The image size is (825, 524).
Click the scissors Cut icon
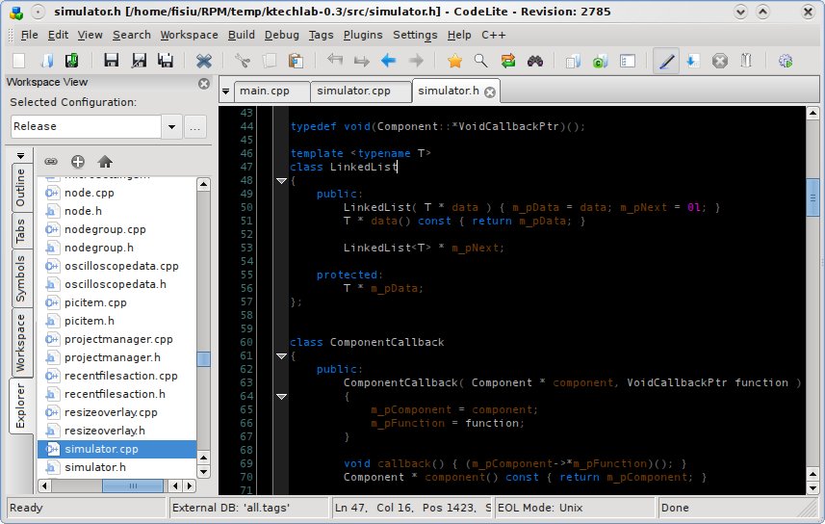pyautogui.click(x=243, y=61)
